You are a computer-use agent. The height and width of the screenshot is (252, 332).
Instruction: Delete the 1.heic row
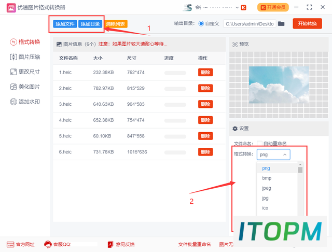point(205,73)
